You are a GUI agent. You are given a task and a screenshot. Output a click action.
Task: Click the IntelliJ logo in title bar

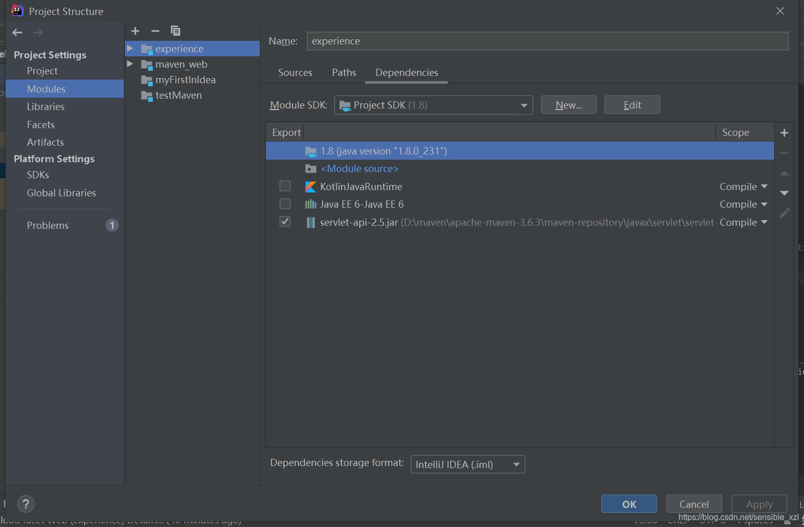(x=17, y=11)
